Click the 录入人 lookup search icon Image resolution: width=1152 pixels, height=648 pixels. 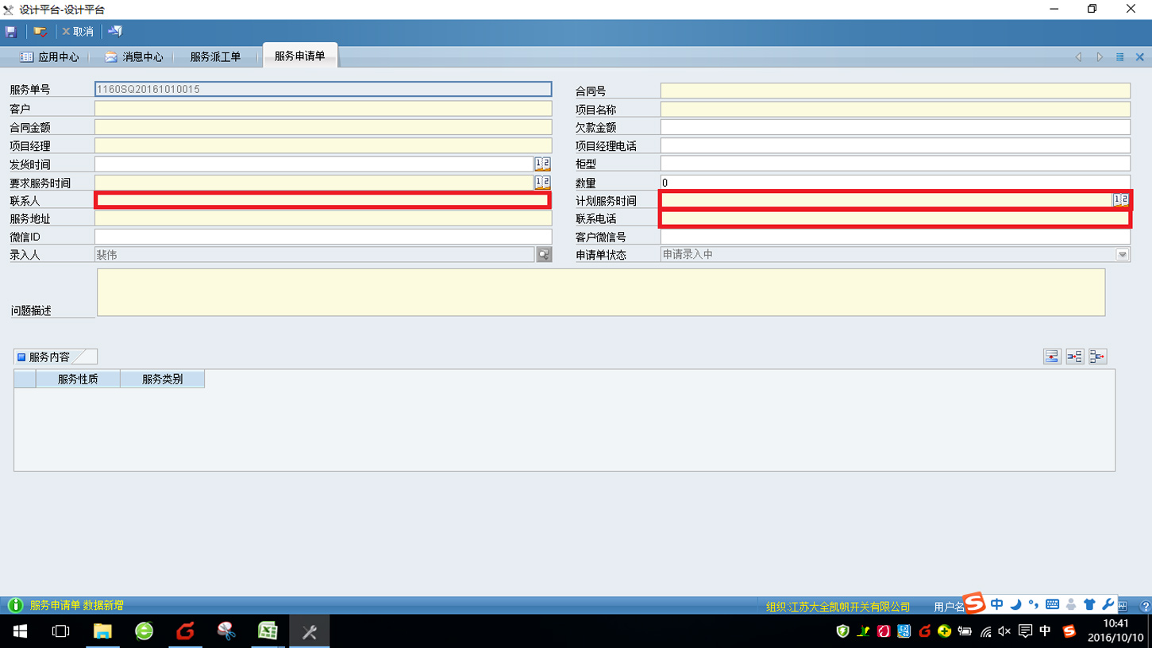pos(544,255)
